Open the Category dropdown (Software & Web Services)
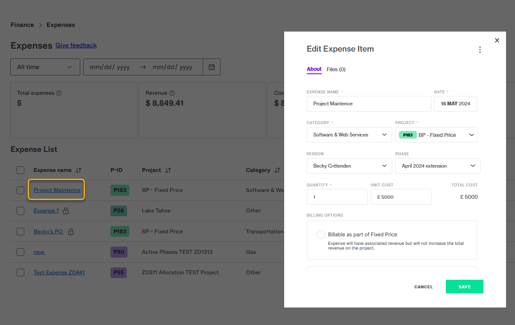The height and width of the screenshot is (325, 515). (x=349, y=135)
